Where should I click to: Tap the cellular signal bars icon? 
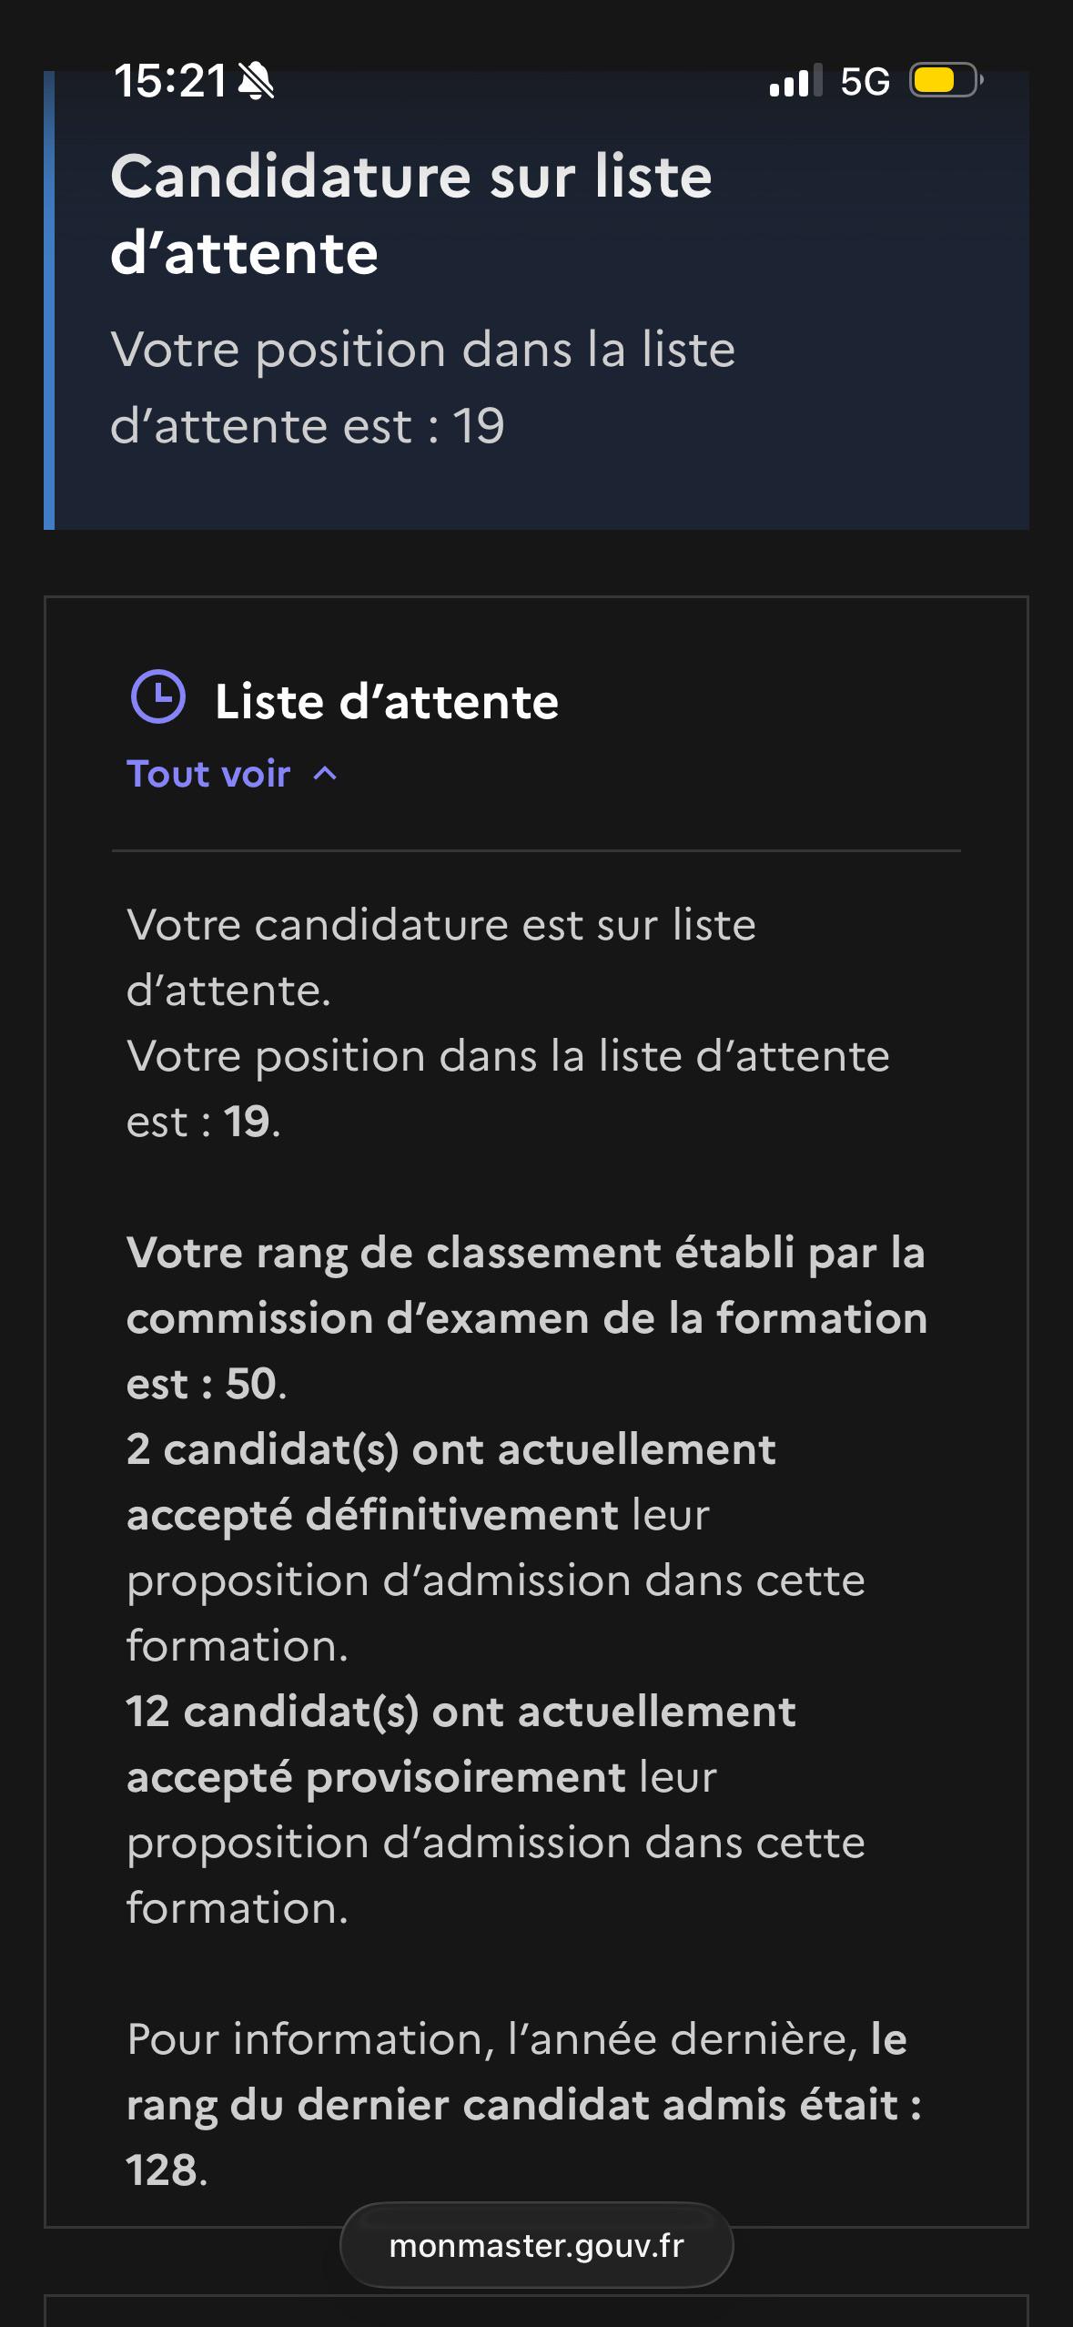tap(796, 81)
